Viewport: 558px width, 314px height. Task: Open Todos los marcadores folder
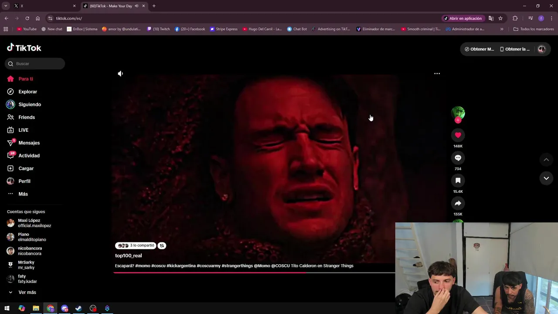coord(534,29)
